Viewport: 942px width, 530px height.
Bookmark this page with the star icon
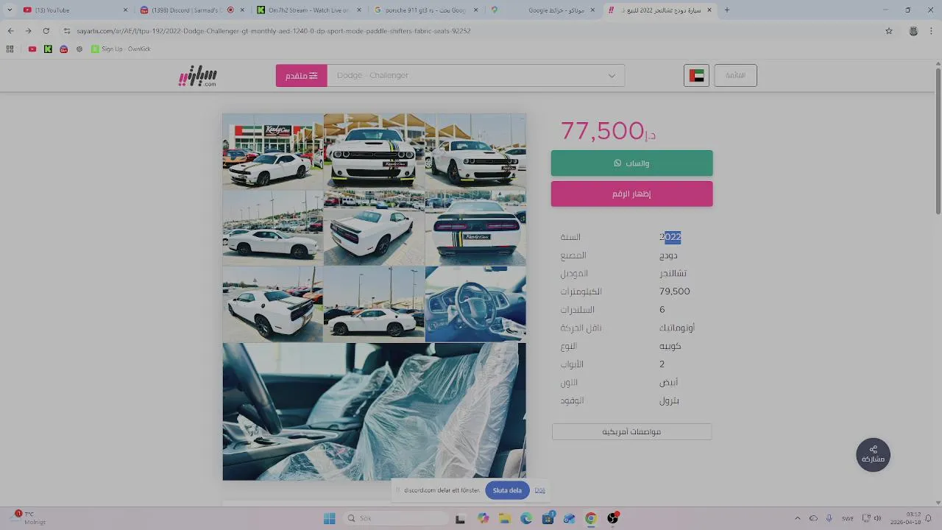coord(889,31)
